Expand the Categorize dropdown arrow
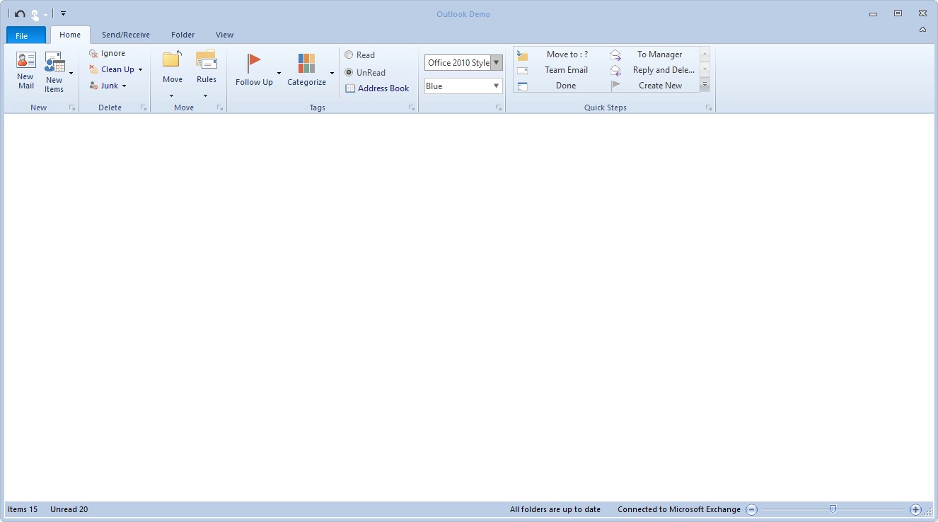This screenshot has width=938, height=522. click(332, 74)
